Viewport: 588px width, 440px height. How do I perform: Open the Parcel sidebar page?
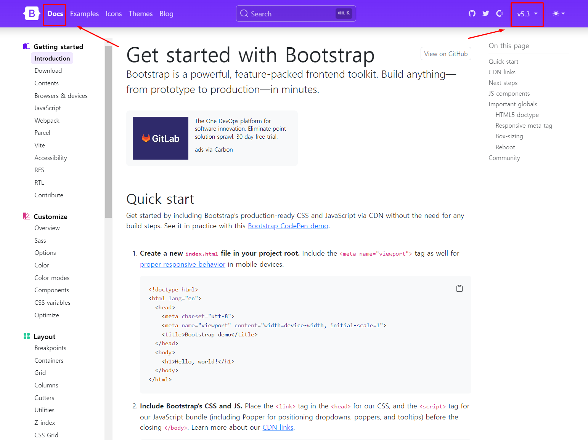tap(42, 133)
